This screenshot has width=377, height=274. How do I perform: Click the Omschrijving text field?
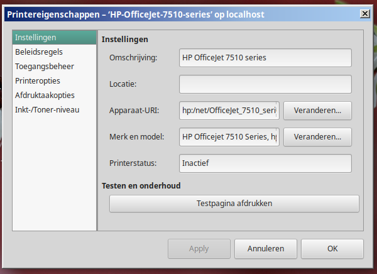point(265,58)
